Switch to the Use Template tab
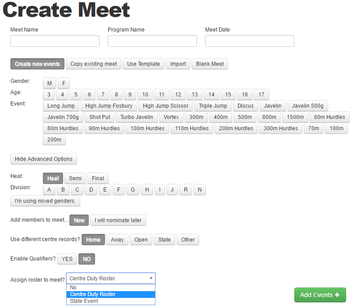This screenshot has height=306, width=352. pyautogui.click(x=143, y=64)
